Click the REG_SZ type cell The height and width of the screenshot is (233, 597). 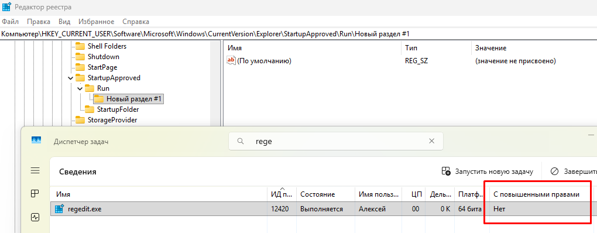[417, 61]
